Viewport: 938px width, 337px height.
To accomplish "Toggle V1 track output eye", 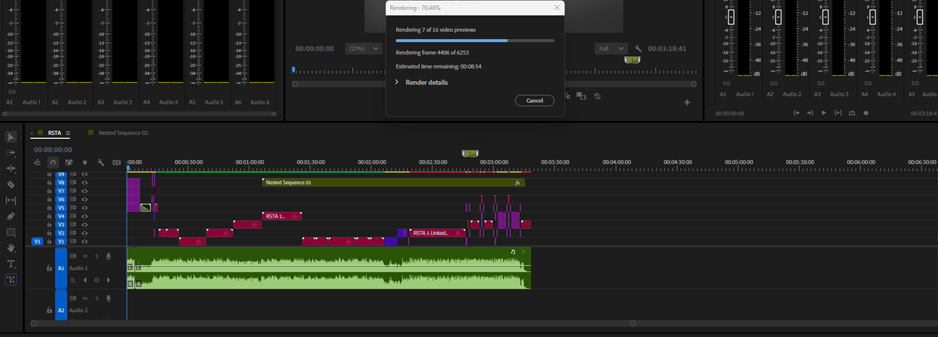I will [x=84, y=242].
